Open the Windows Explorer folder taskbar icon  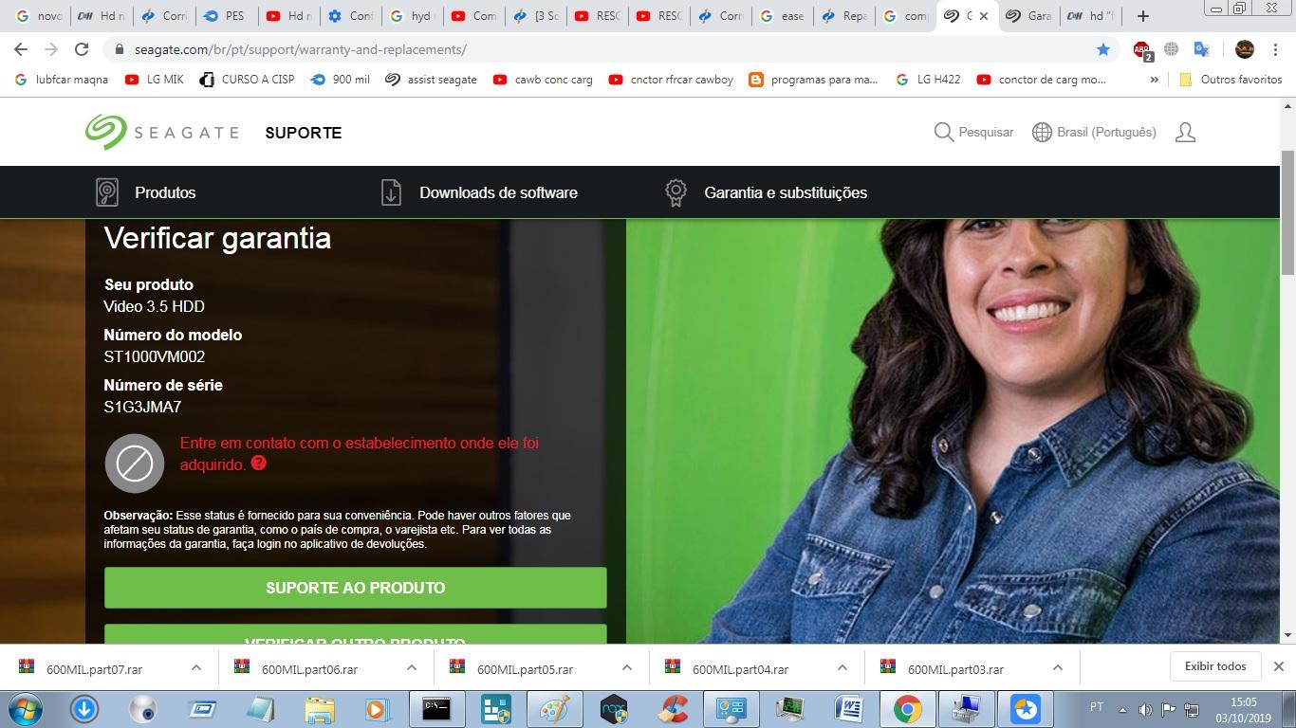coord(320,708)
